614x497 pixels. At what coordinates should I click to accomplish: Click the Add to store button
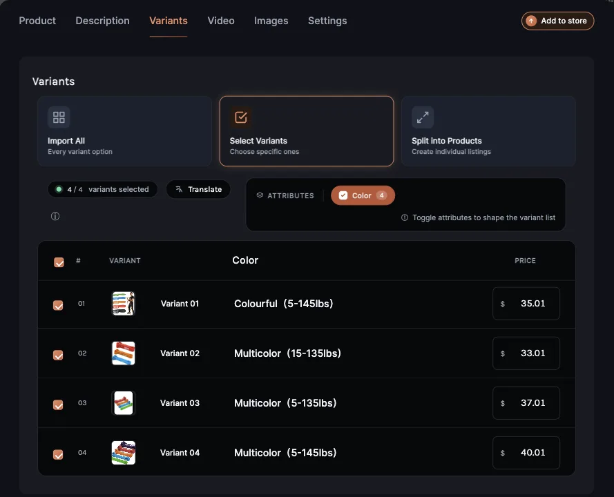[557, 21]
